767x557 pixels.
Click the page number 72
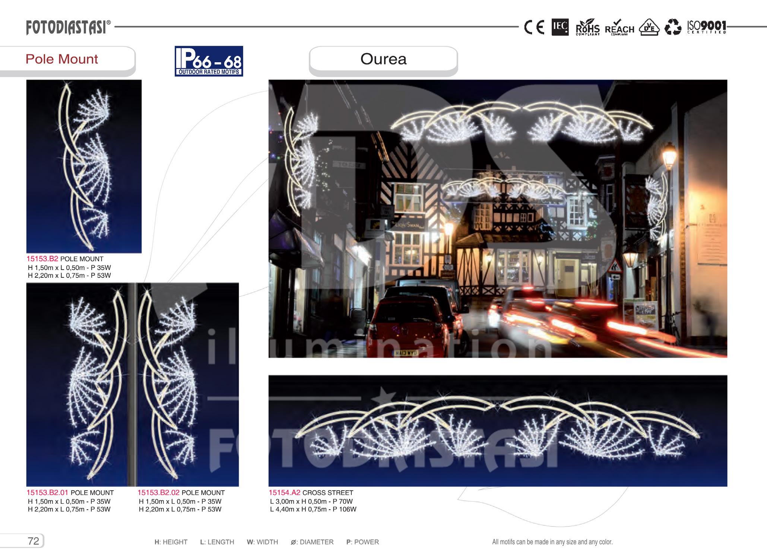[33, 541]
